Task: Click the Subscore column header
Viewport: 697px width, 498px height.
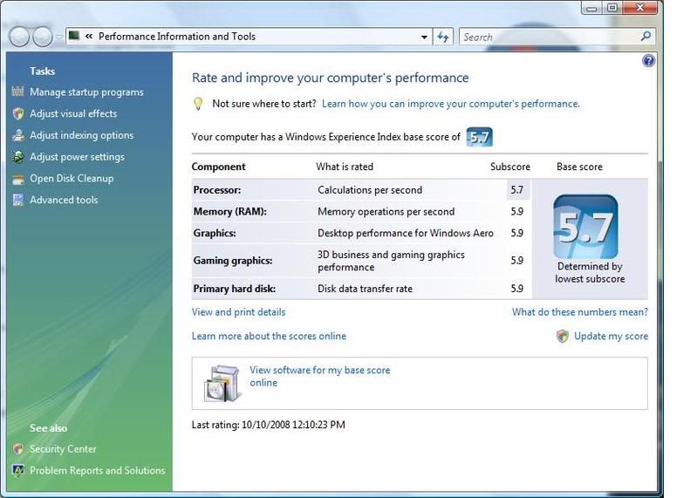Action: coord(510,167)
